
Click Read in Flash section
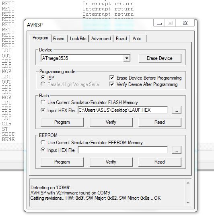tap(160, 122)
